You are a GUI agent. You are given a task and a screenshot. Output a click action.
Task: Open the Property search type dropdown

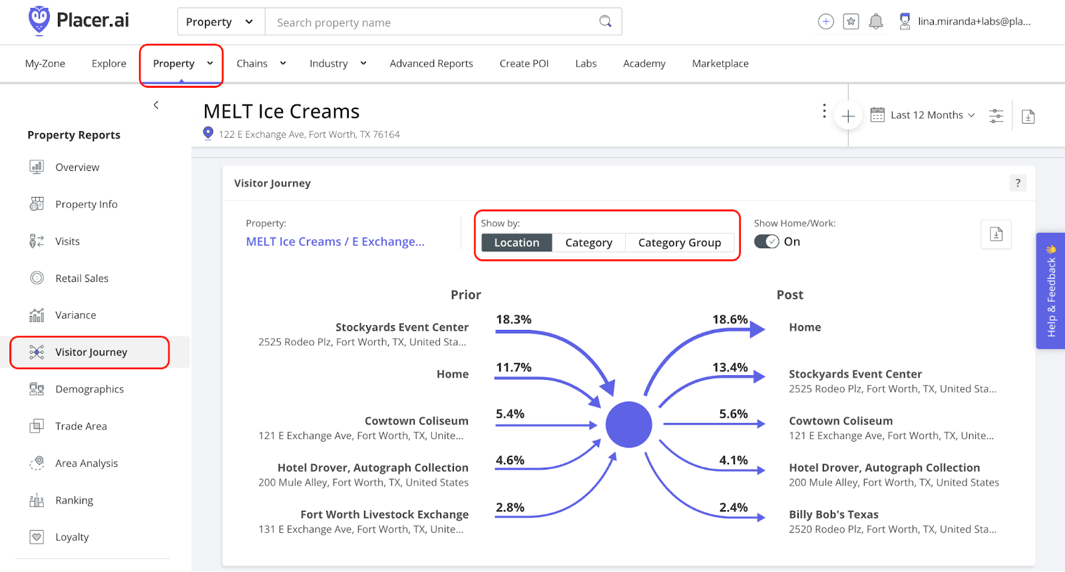(x=221, y=22)
